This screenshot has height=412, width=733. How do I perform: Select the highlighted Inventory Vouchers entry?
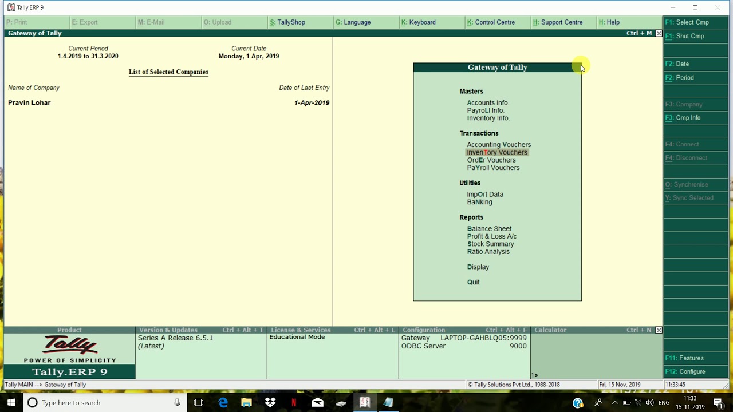point(497,152)
